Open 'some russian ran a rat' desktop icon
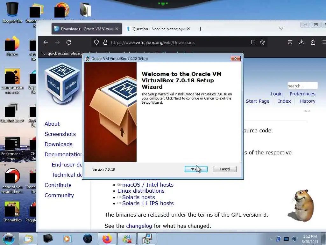326x245 pixels. [12, 81]
